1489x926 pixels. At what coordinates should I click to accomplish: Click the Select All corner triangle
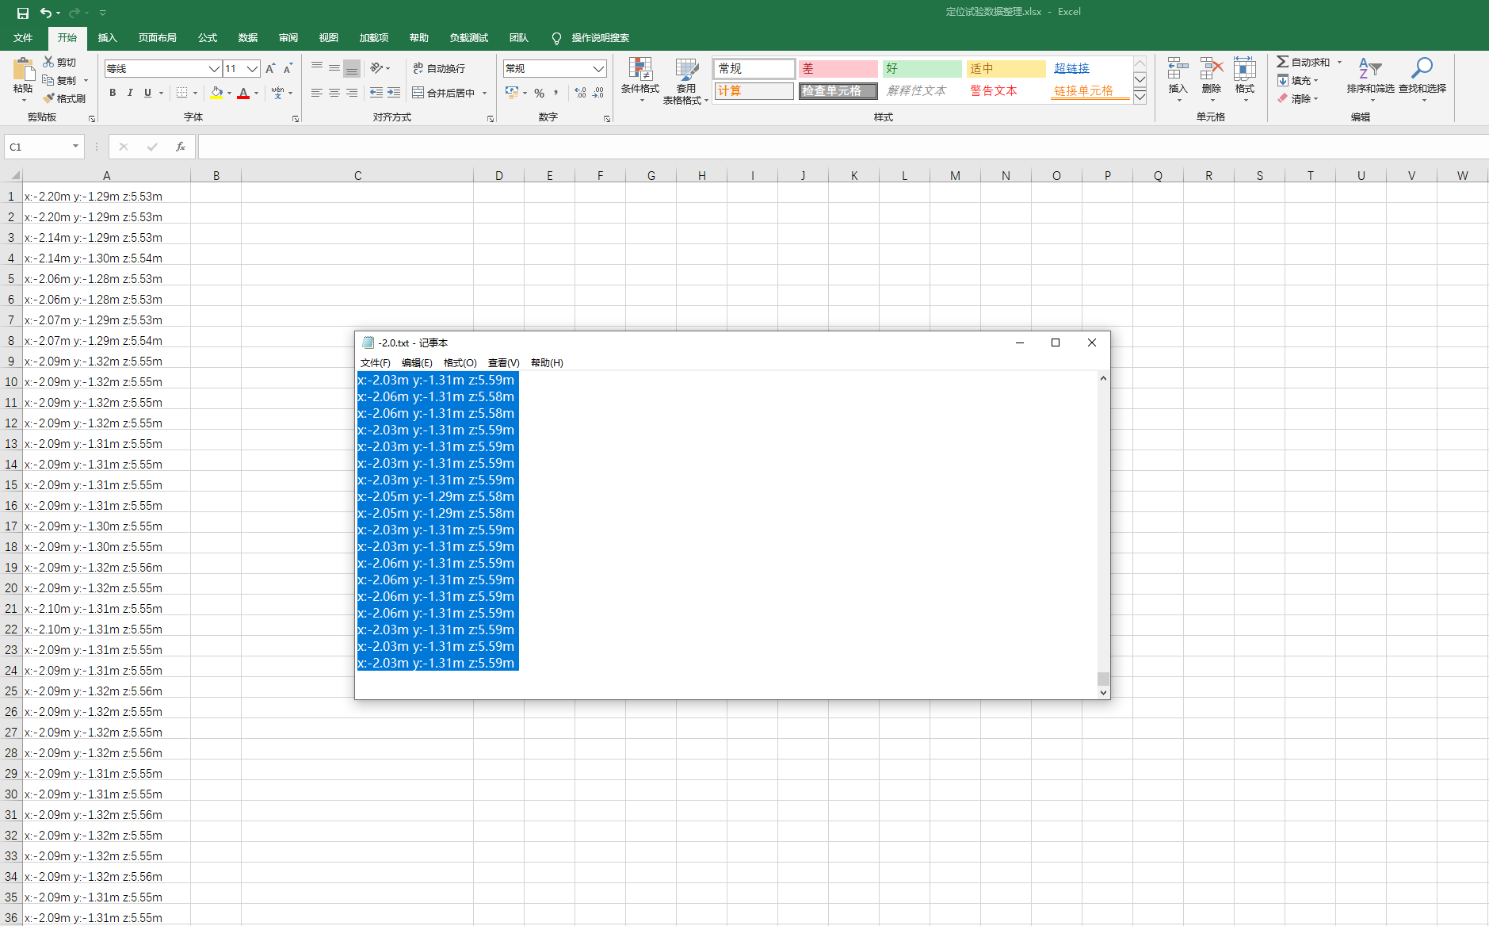tap(14, 175)
